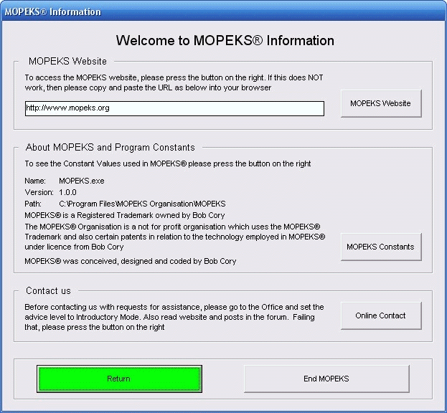
Task: Click 'The MOPEKS® Organisation is a not for profit' text
Action: pyautogui.click(x=175, y=237)
